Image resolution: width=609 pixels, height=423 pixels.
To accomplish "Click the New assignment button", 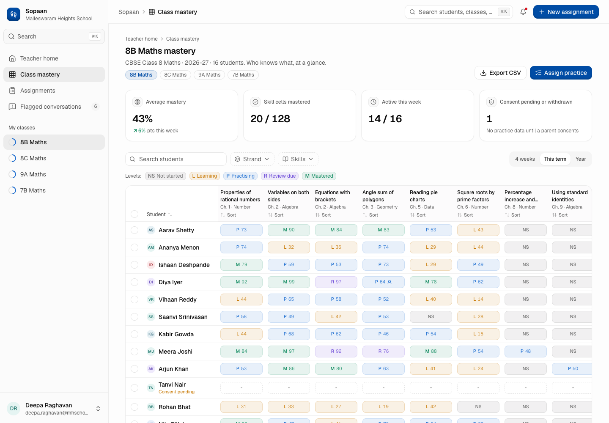I will point(566,12).
